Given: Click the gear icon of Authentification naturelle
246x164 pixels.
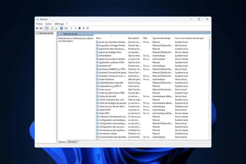Looking at the screenshot, I should click(97, 83).
